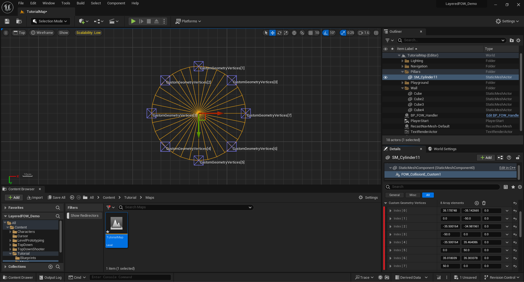Viewport: 524px width, 282px height.
Task: Open the Top view mode dropdown
Action: [19, 33]
